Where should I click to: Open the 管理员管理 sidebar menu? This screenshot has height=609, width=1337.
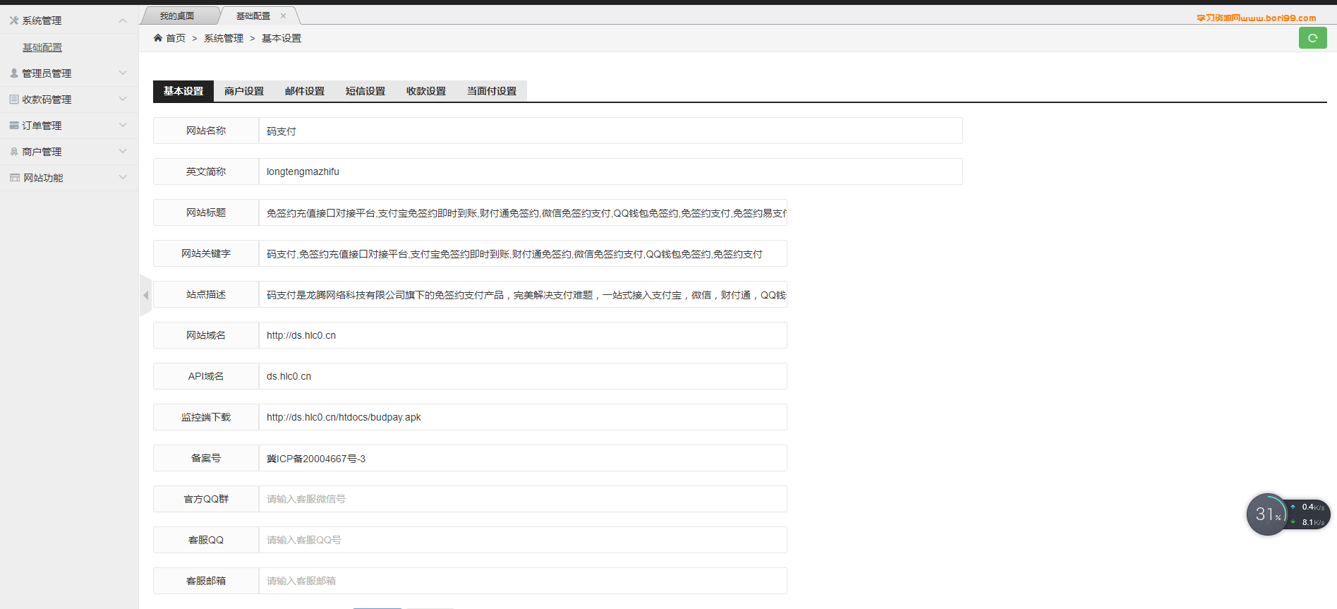coord(69,73)
